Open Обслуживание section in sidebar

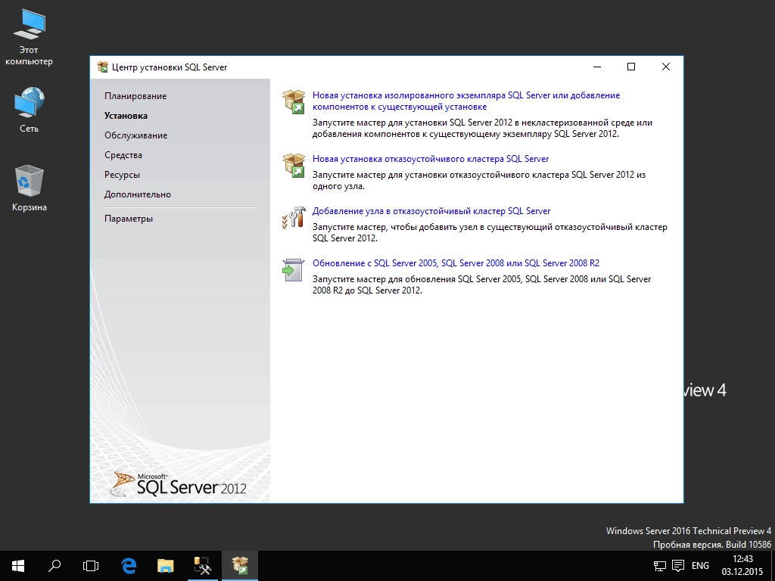(x=136, y=135)
